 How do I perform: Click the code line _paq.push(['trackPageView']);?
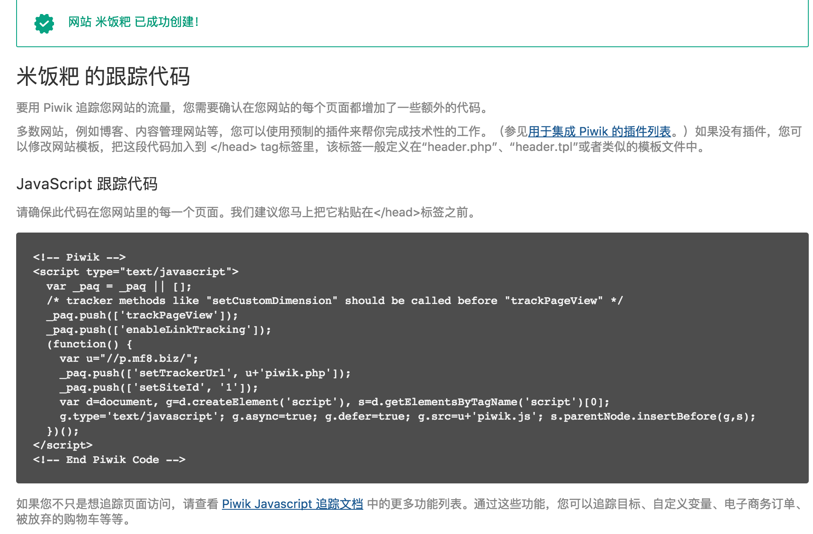point(142,315)
